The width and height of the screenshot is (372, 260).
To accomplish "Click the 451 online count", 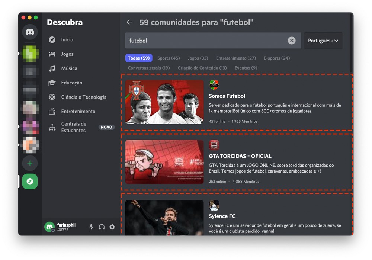I will [x=217, y=122].
